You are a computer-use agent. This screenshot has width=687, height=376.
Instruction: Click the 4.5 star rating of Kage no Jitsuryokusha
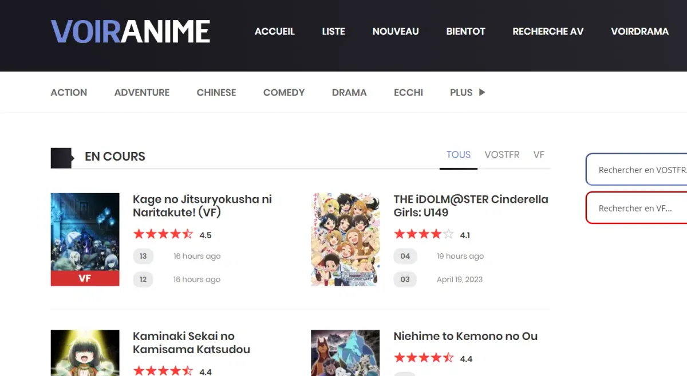(x=163, y=234)
